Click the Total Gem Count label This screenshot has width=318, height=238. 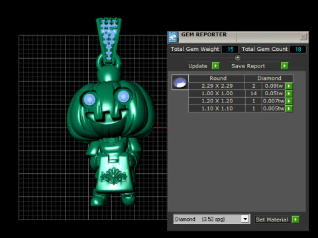pyautogui.click(x=264, y=49)
